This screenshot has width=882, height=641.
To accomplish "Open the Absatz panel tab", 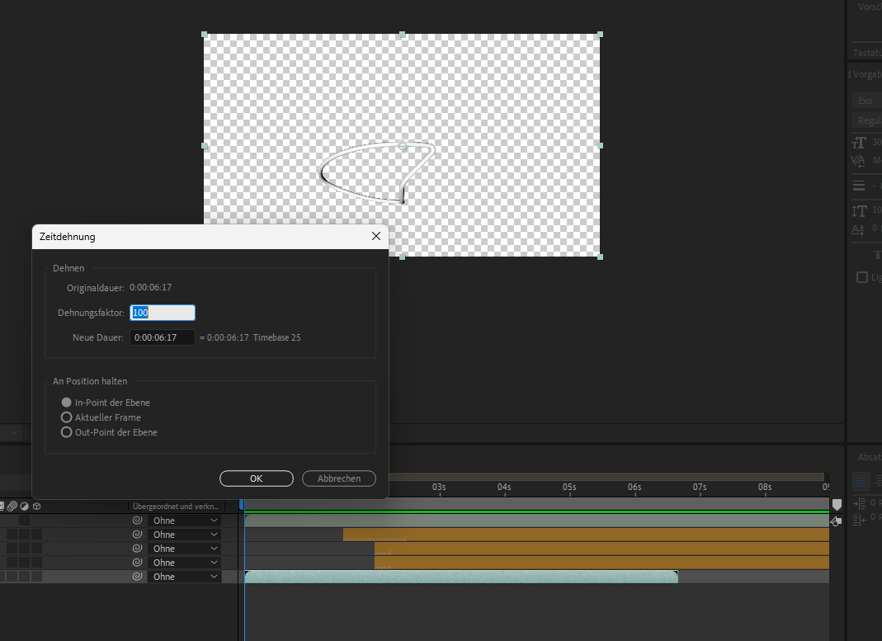I will tap(870, 457).
